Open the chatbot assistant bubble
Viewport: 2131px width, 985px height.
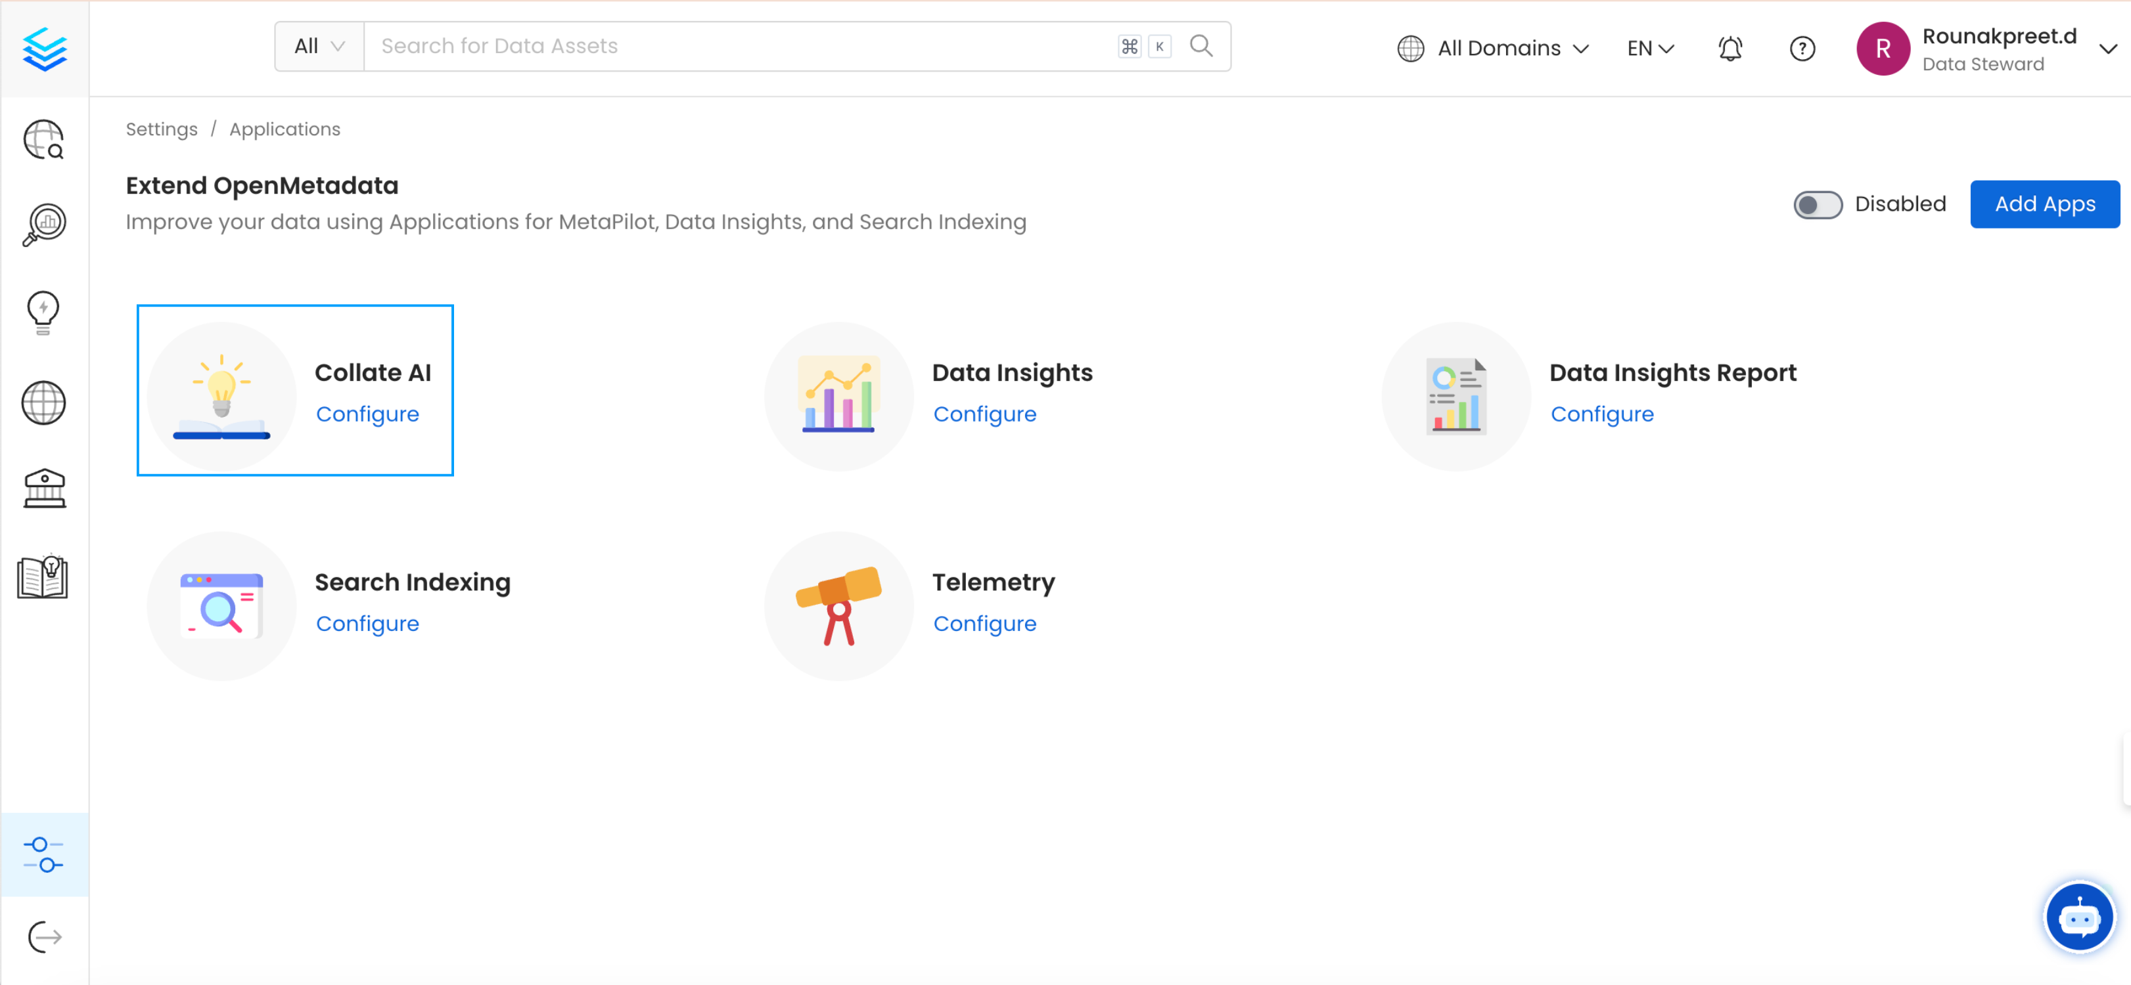pos(2079,917)
